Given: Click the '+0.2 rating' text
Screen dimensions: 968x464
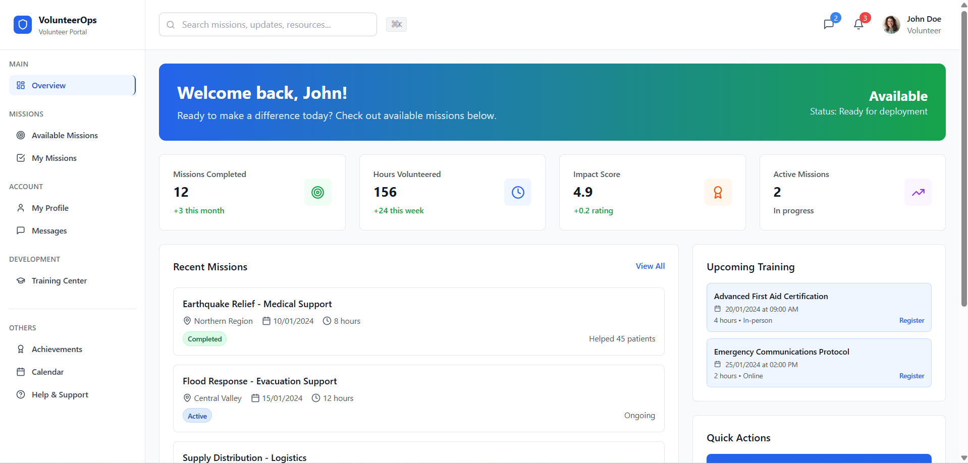Looking at the screenshot, I should [x=593, y=210].
